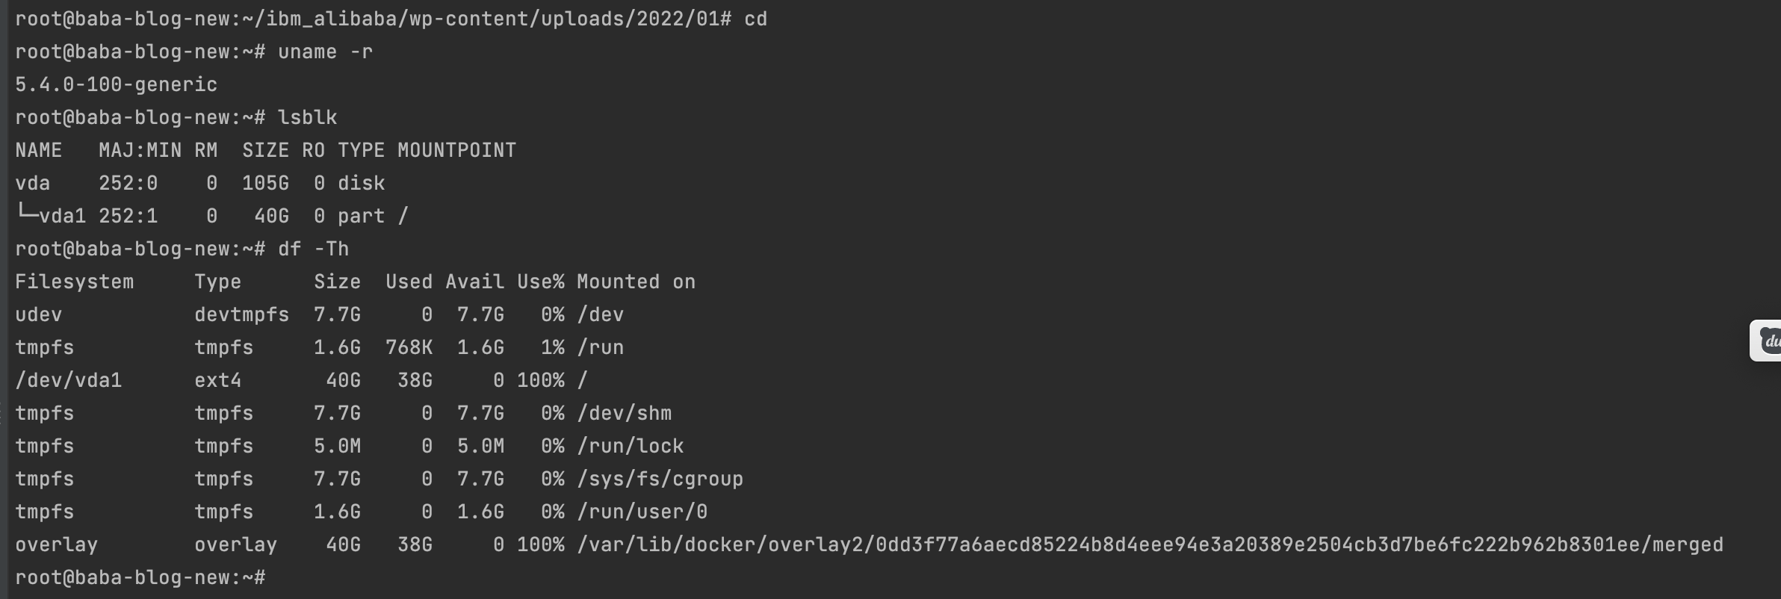Click the uploads/2022/01 directory path in prompt
The width and height of the screenshot is (1781, 599).
(x=630, y=19)
